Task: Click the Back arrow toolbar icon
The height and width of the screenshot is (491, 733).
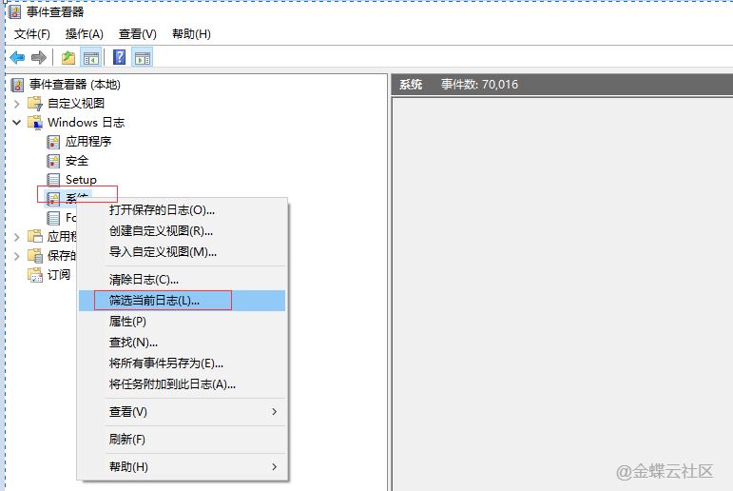Action: 17,58
